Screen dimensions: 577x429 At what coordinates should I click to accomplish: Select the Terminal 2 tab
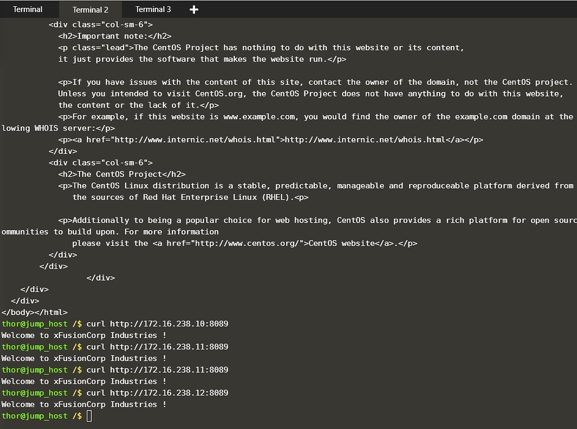point(90,10)
